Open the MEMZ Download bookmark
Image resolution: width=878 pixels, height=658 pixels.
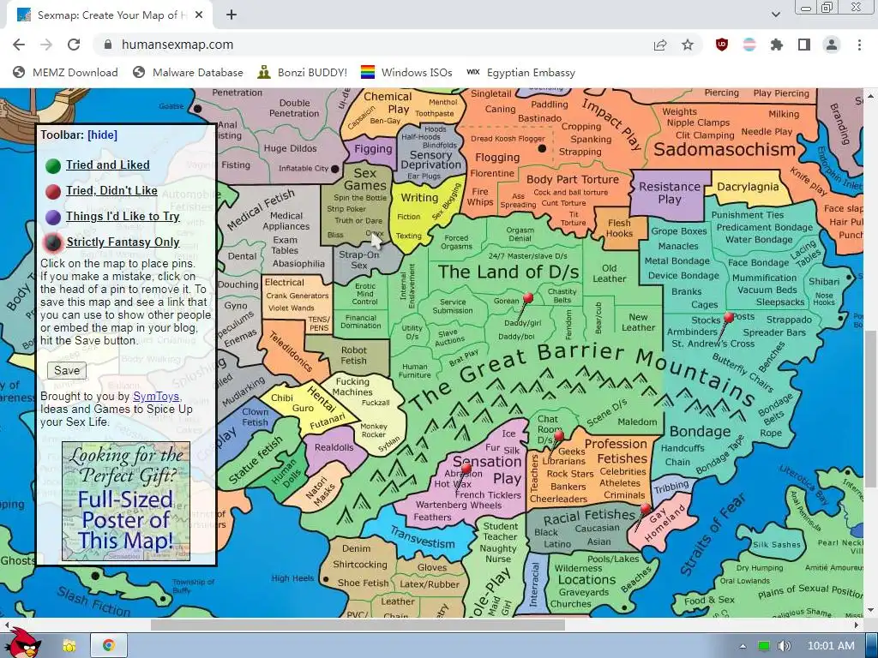[65, 72]
